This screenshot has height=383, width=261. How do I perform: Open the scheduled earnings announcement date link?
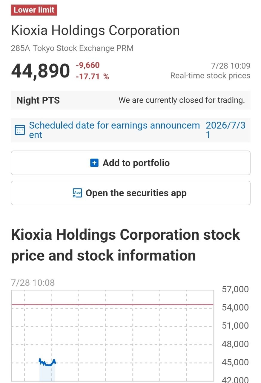(x=114, y=130)
